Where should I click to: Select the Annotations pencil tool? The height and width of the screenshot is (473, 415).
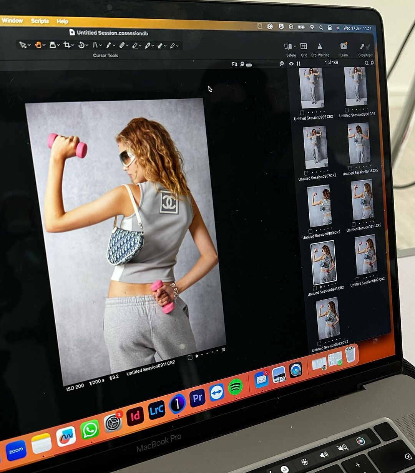click(173, 45)
